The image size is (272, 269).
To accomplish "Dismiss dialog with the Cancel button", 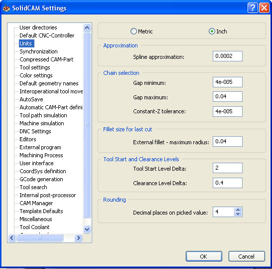I will pyautogui.click(x=247, y=257).
